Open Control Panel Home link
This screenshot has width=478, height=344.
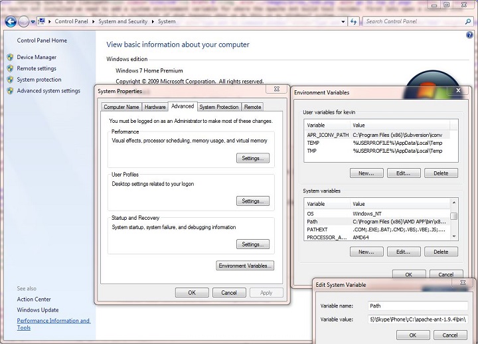coord(42,41)
